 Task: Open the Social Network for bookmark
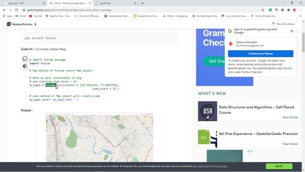click(146, 16)
